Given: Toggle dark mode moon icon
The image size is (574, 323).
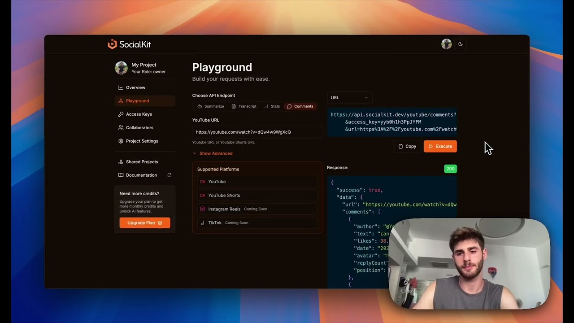Looking at the screenshot, I should point(461,44).
